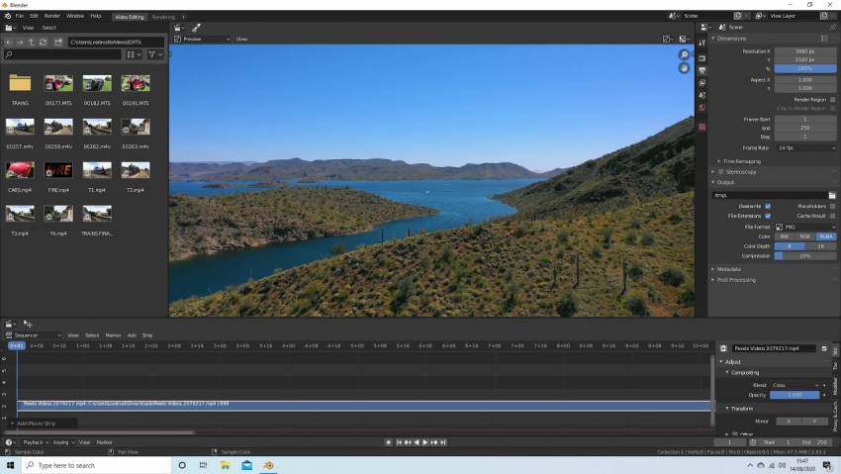Click the Compression percentage slider
The width and height of the screenshot is (841, 474).
[804, 255]
